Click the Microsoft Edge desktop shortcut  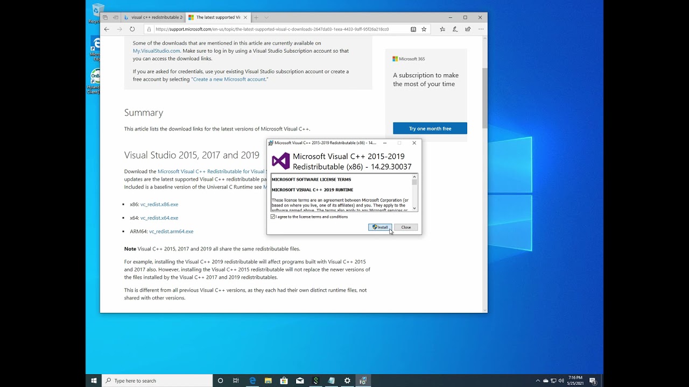pyautogui.click(x=96, y=49)
